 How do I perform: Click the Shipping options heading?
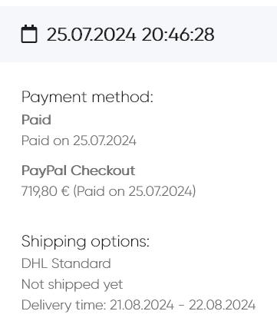point(85,241)
